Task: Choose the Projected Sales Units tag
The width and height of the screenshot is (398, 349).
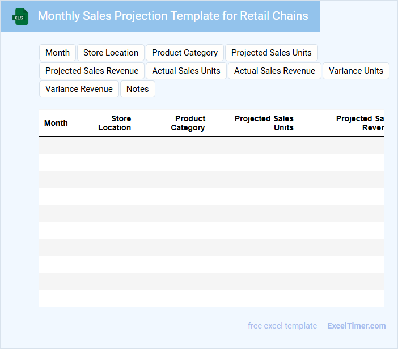Action: (272, 53)
